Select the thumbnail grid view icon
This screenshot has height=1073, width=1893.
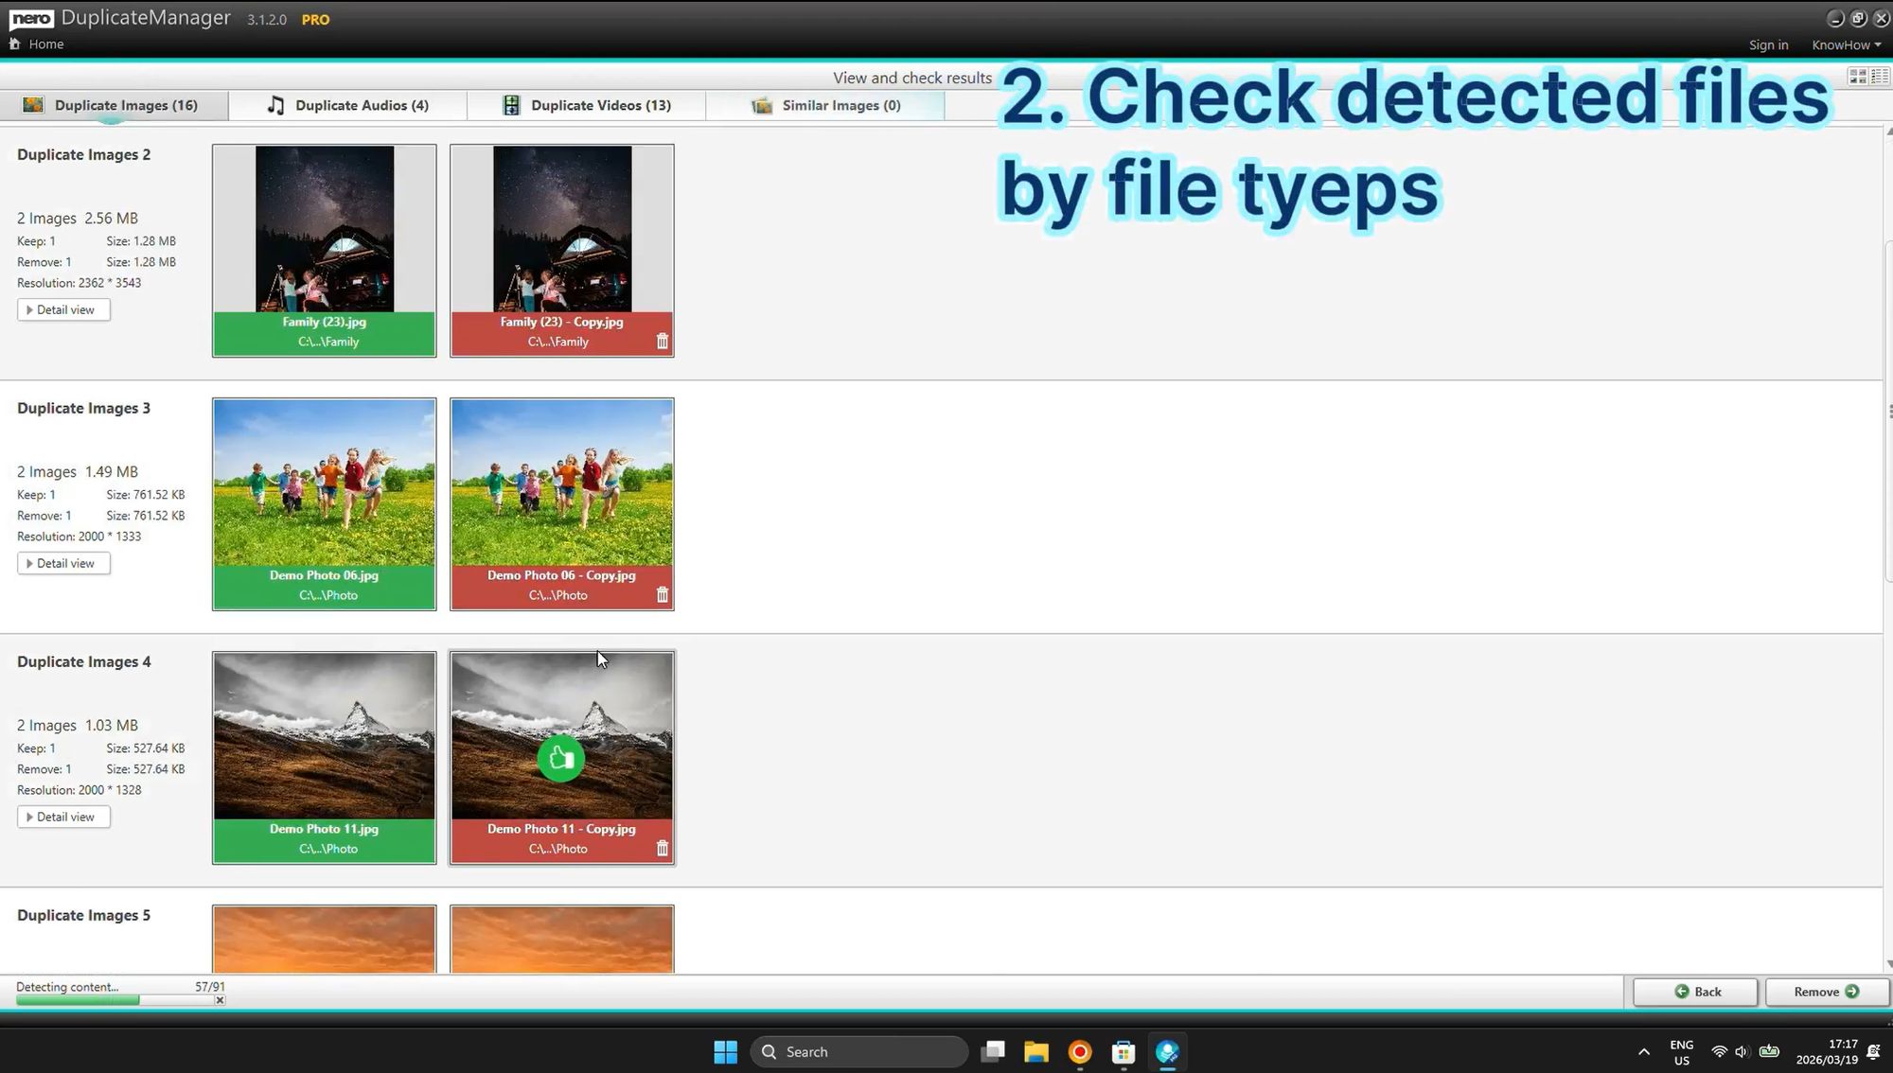click(x=1857, y=76)
